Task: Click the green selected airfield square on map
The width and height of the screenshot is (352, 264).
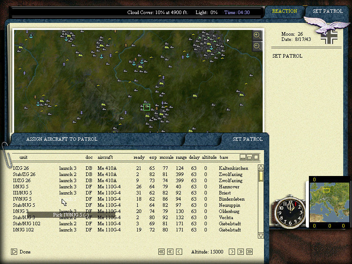Action: pyautogui.click(x=147, y=107)
